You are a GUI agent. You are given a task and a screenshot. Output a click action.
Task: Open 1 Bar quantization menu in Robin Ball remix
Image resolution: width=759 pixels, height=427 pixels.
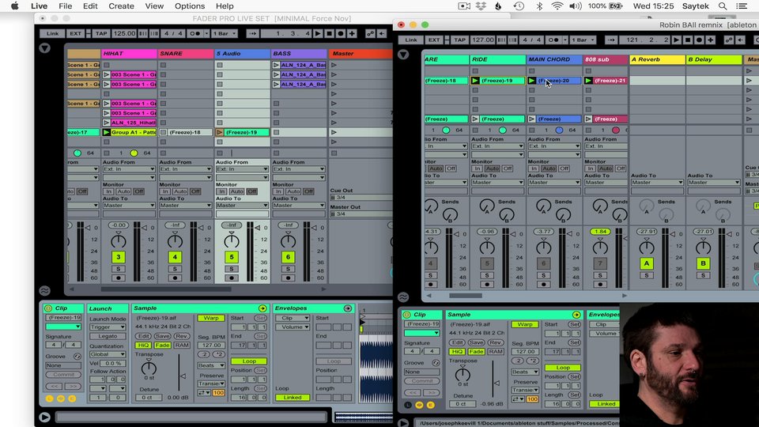[582, 40]
